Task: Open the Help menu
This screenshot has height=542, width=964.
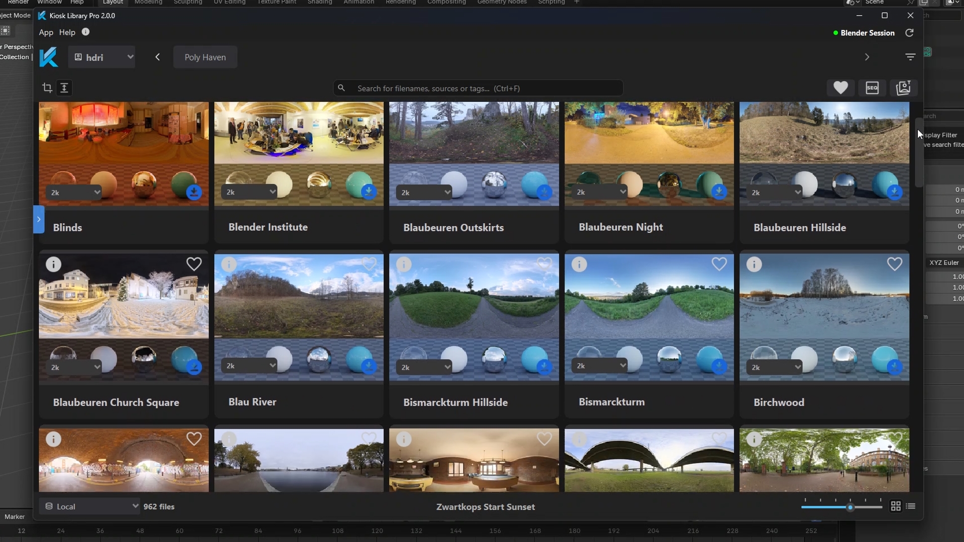Action: tap(67, 33)
